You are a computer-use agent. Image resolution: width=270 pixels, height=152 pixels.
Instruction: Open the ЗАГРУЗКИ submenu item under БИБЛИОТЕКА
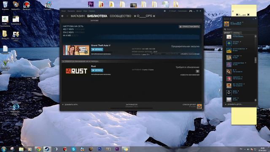(x=94, y=21)
